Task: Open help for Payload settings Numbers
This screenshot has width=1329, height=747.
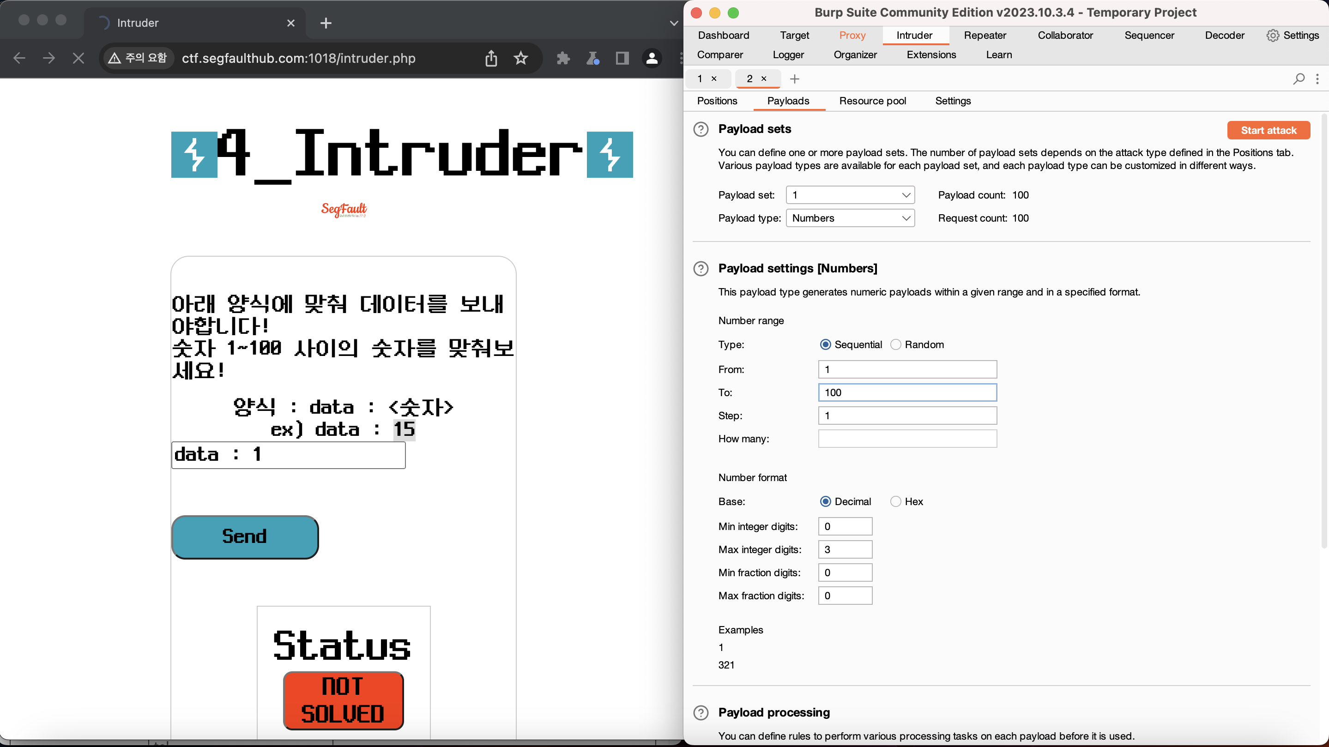Action: click(701, 268)
